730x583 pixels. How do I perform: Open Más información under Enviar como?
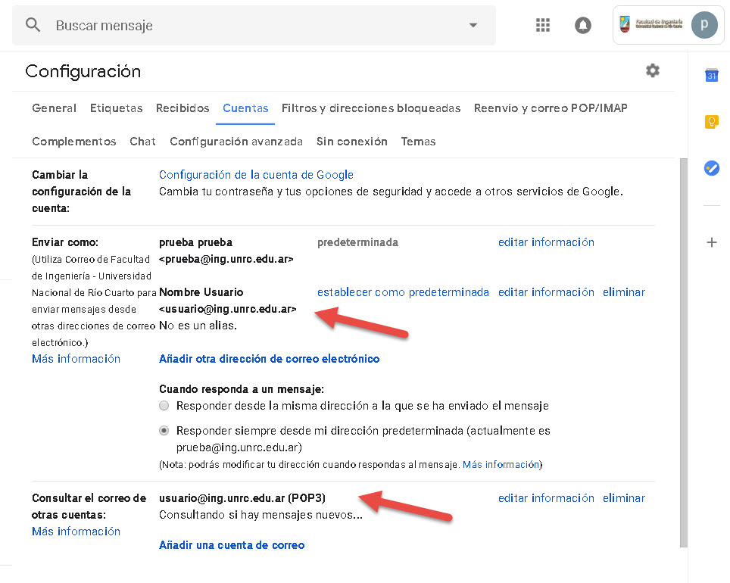76,359
